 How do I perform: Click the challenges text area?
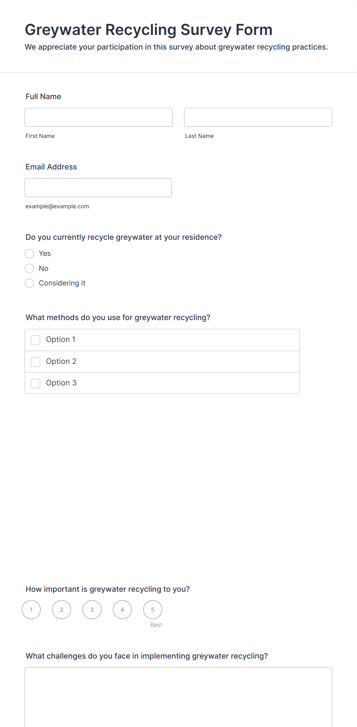178,697
